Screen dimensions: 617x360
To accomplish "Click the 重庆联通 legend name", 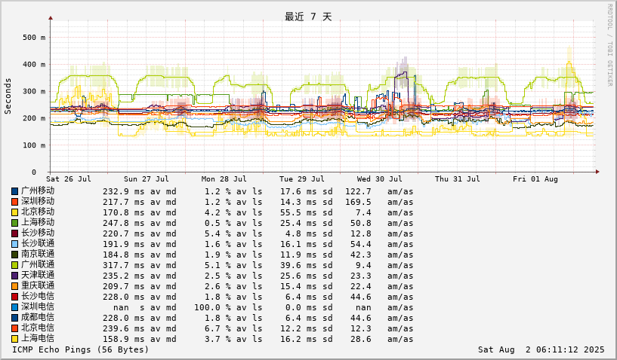I will [38, 286].
